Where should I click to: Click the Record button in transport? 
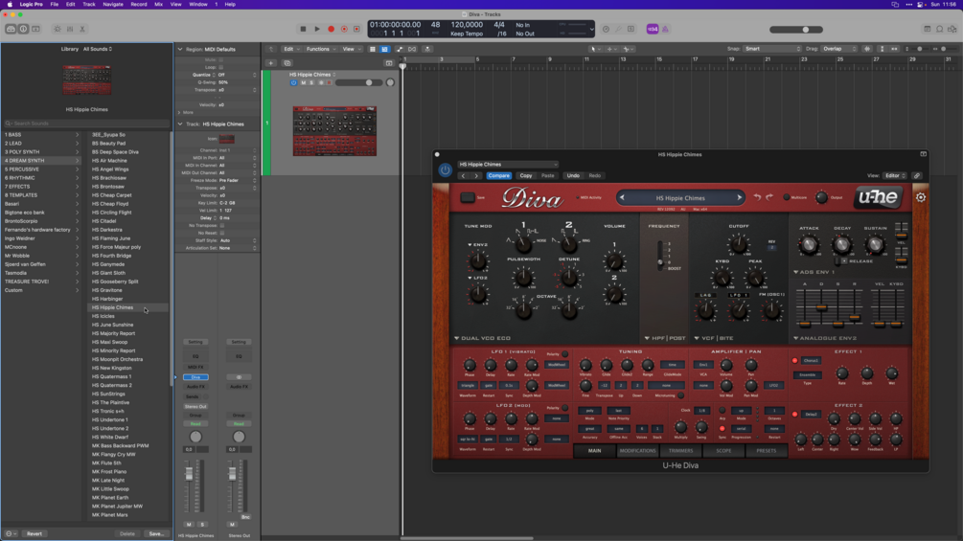331,29
